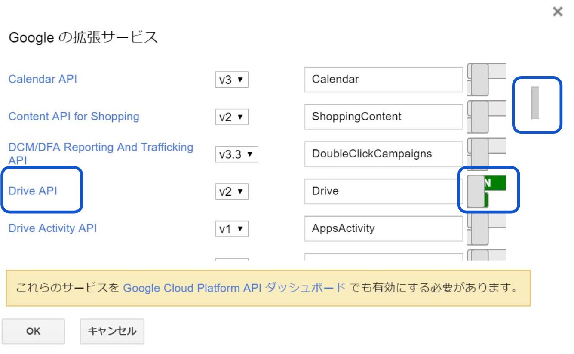Image resolution: width=574 pixels, height=354 pixels.
Task: Click the OK button
Action: [34, 331]
